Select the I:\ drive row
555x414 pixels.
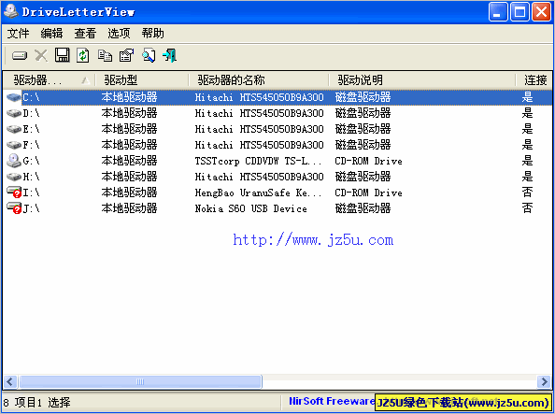(x=277, y=193)
